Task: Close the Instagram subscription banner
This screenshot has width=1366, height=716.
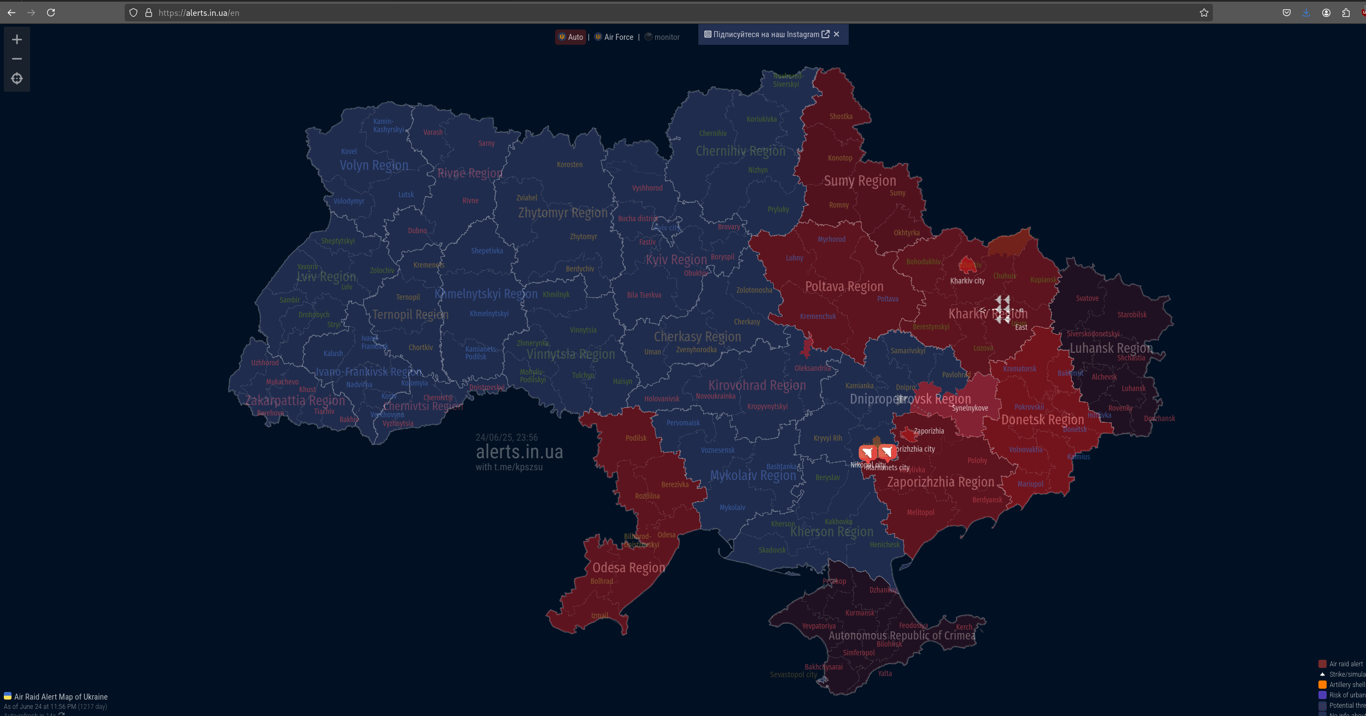Action: (837, 34)
